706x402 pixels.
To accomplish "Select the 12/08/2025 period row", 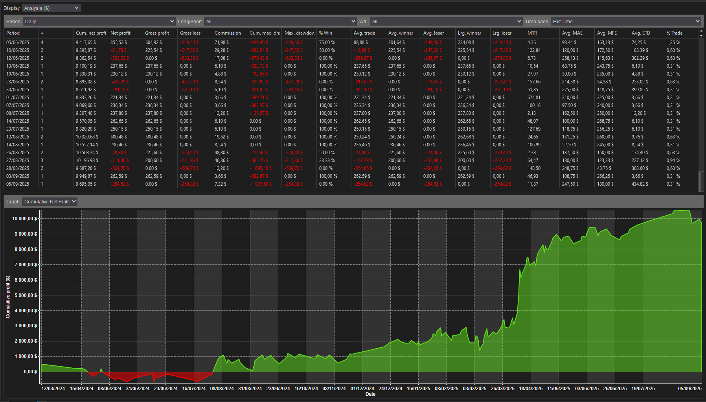I will (x=351, y=137).
